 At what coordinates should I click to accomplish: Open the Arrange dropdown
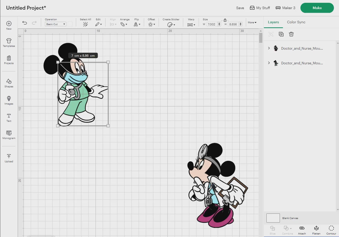click(x=124, y=24)
